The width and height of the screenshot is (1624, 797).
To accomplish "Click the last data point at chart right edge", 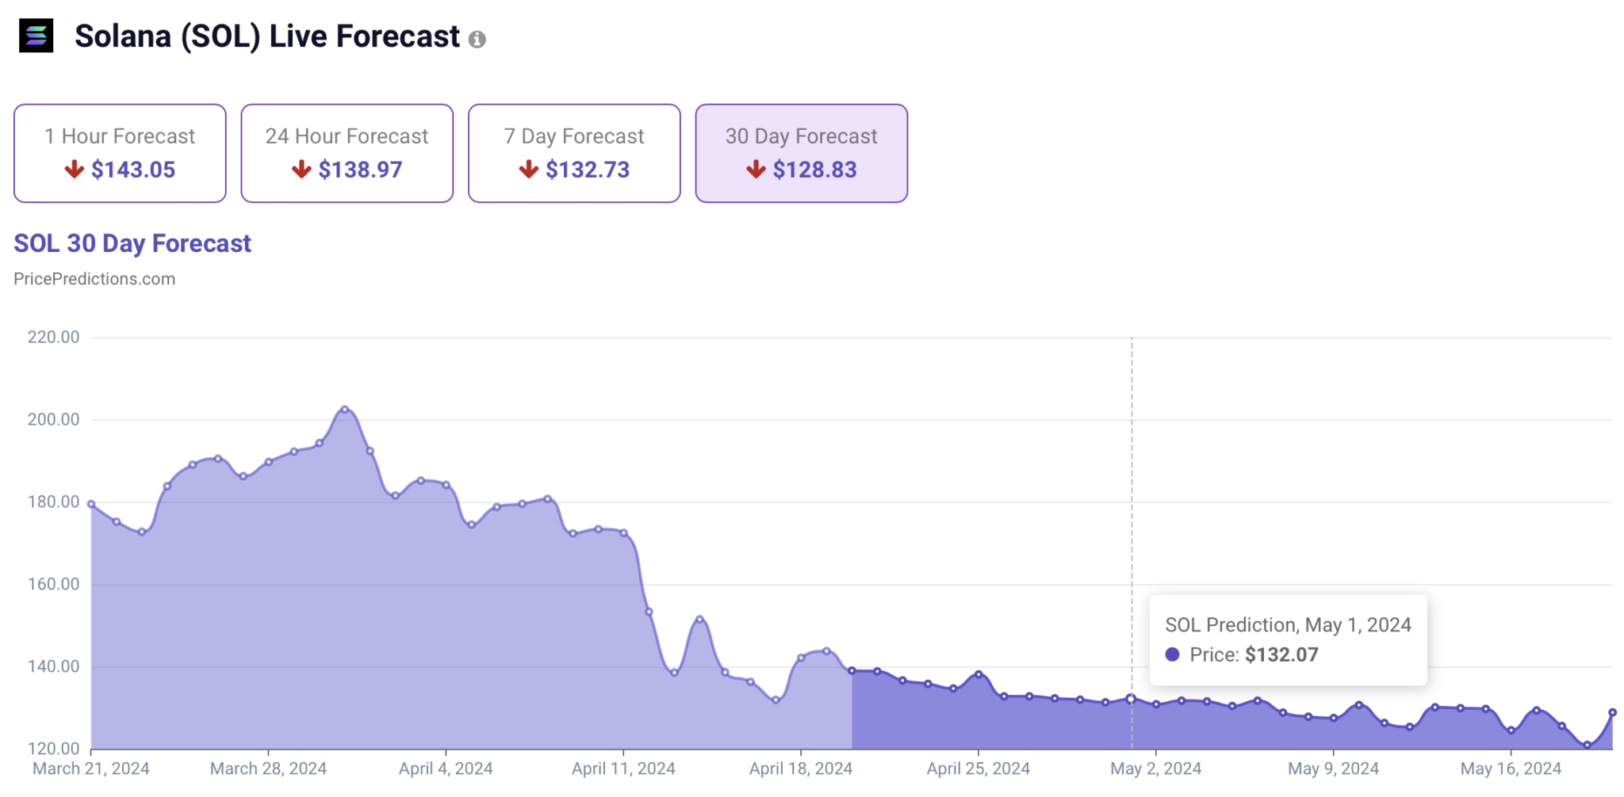I will 1612,712.
